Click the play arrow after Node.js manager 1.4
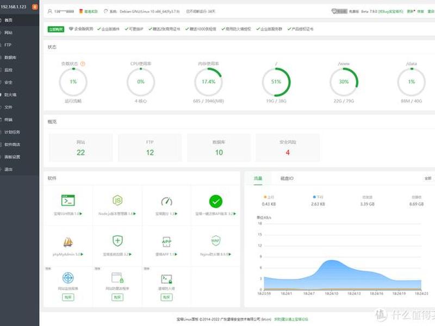 [134, 214]
